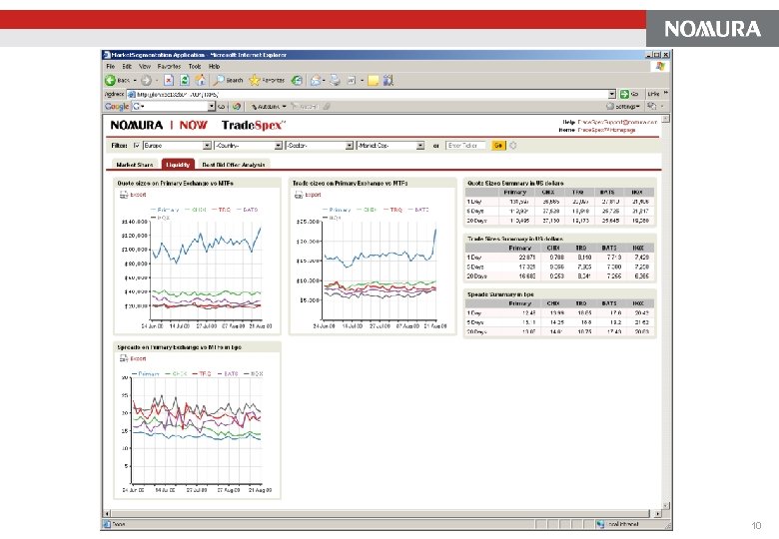Click the Stop loading icon

[169, 80]
